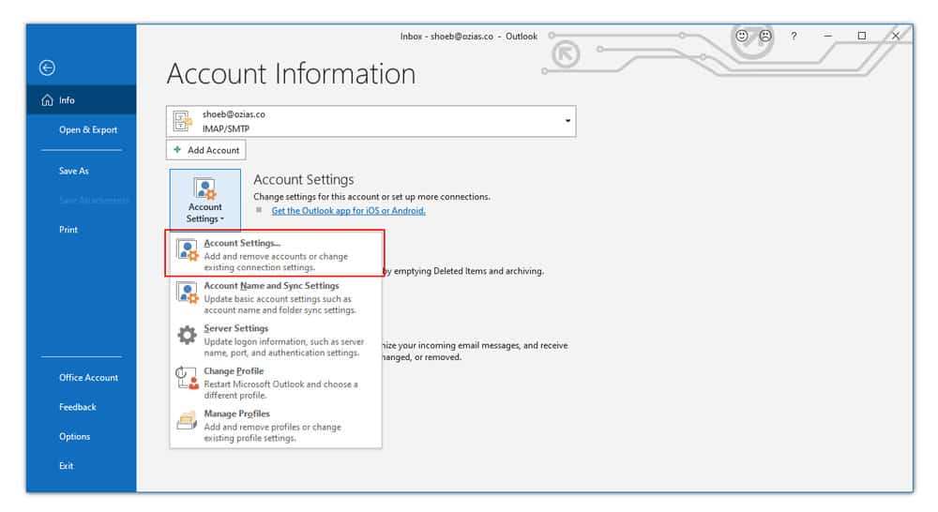This screenshot has width=938, height=512.
Task: Click the Manage Profiles folder icon
Action: [188, 420]
